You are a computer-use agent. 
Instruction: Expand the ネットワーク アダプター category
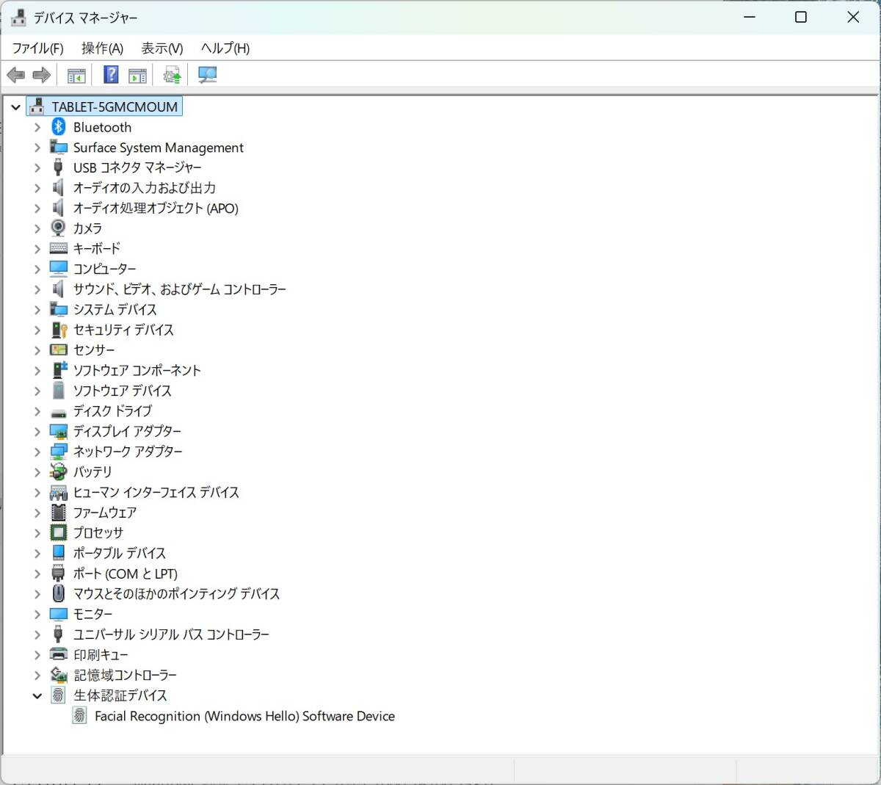pyautogui.click(x=37, y=452)
